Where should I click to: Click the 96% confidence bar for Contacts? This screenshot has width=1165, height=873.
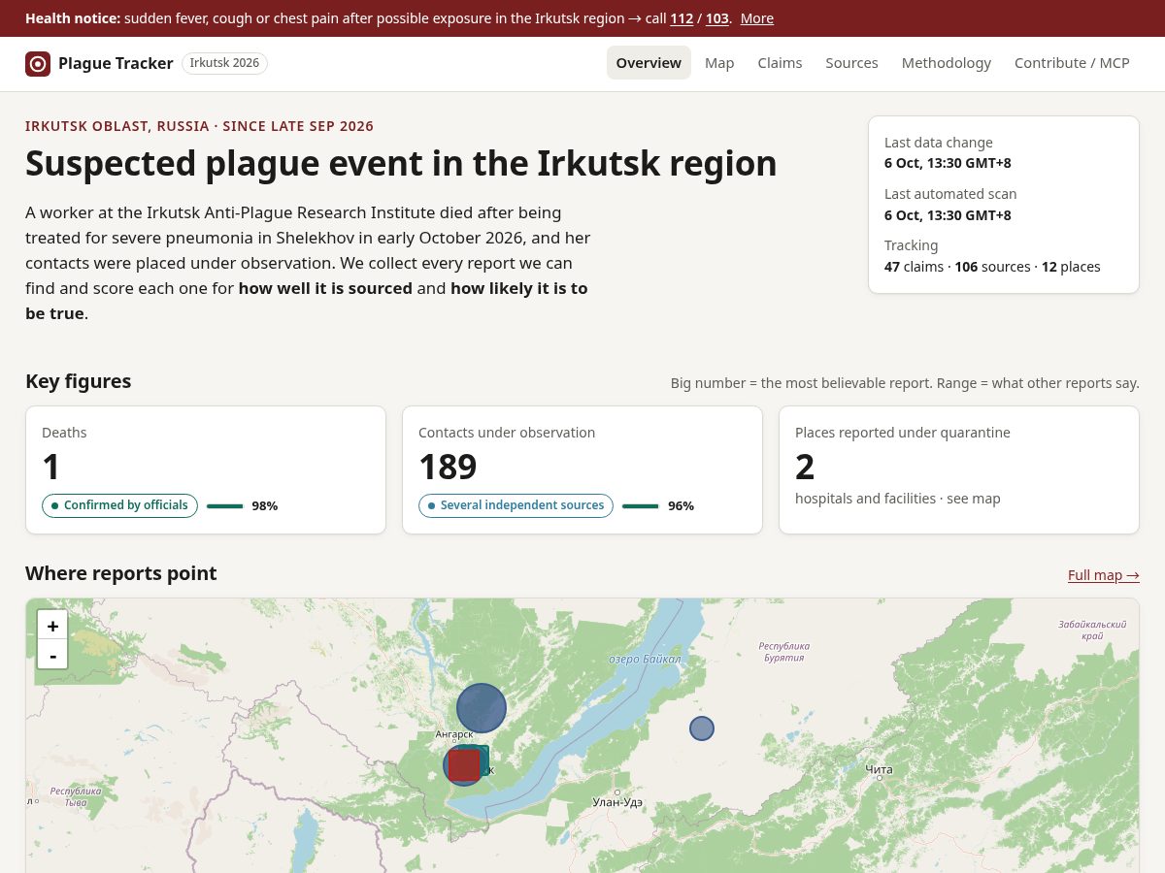click(640, 506)
